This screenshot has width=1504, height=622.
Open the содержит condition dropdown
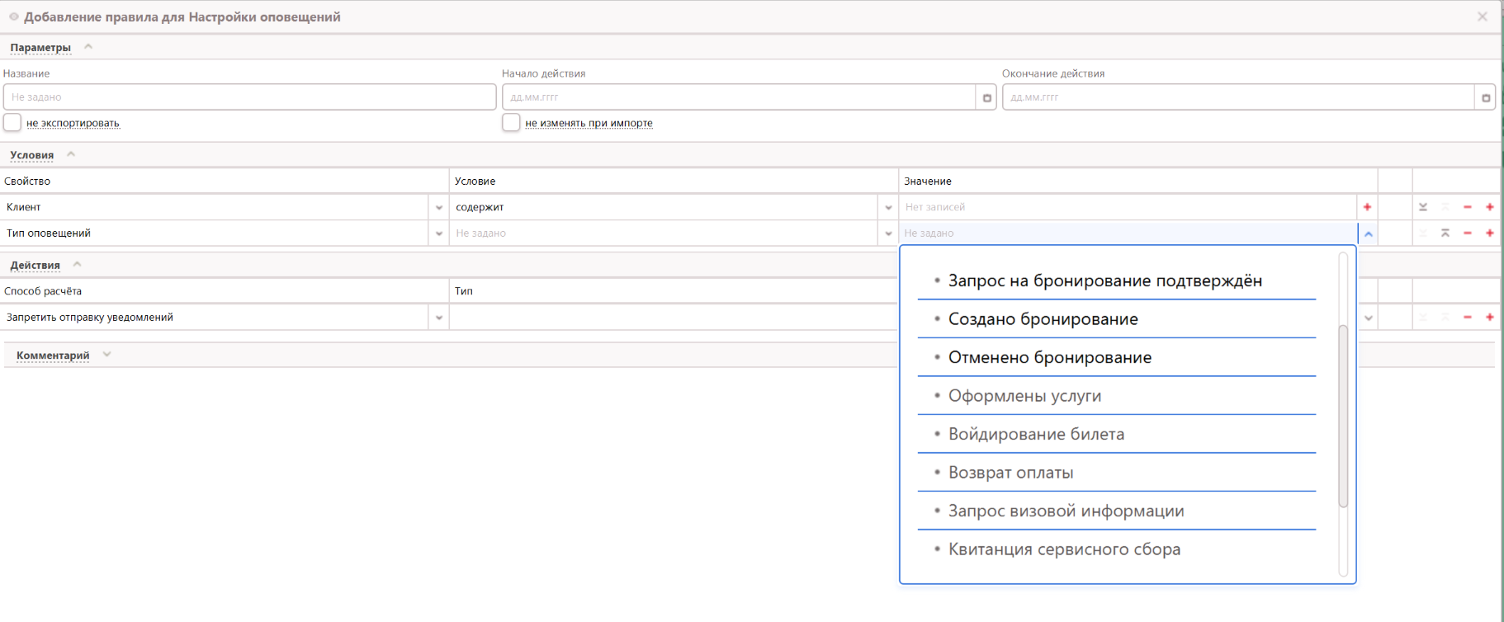[x=888, y=208]
